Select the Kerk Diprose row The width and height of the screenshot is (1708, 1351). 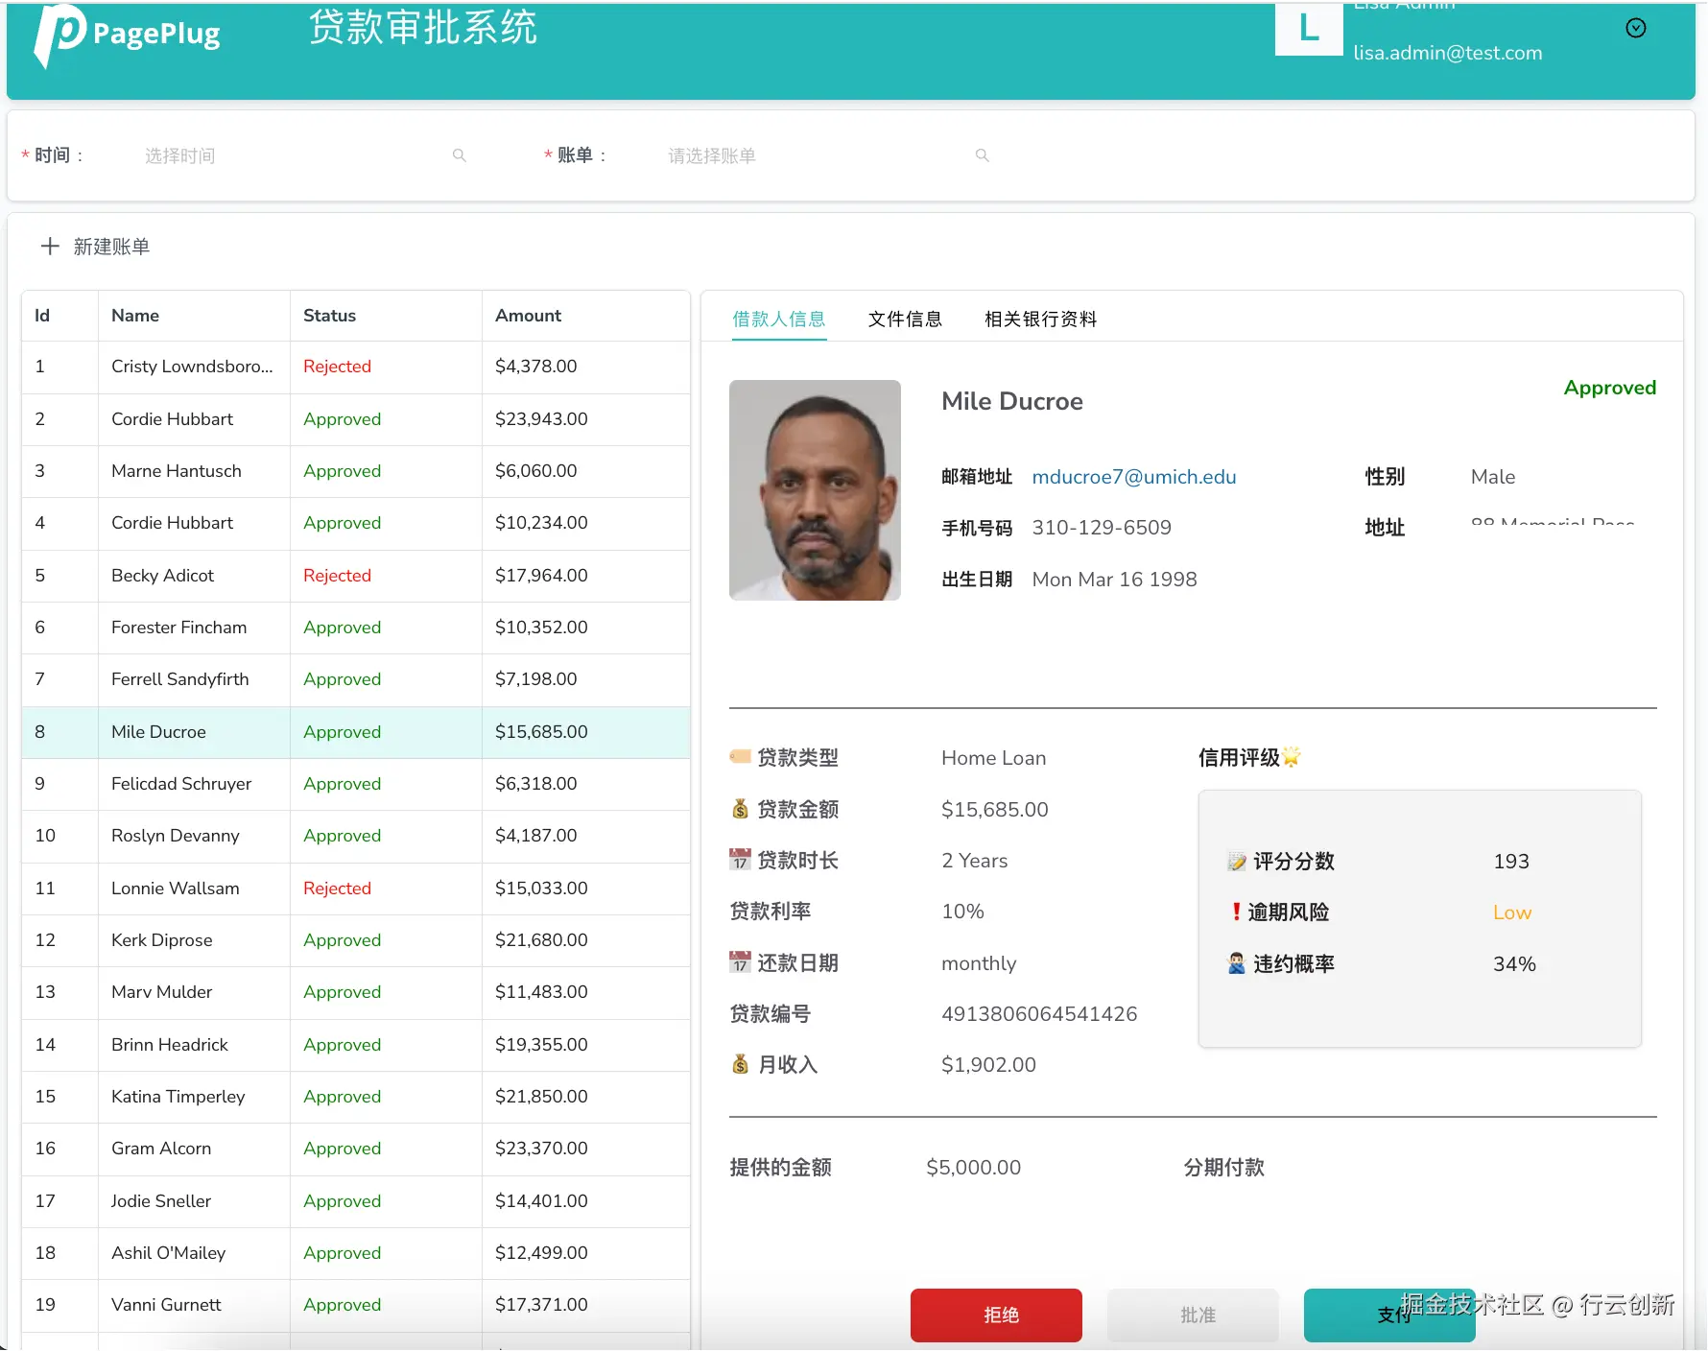coord(356,940)
